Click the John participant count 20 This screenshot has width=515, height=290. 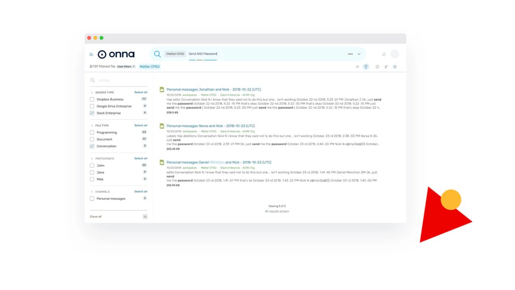144,165
